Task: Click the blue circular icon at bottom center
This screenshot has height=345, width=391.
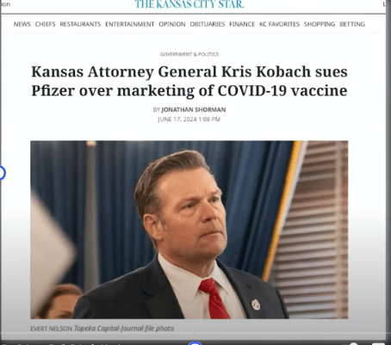Action: click(x=195, y=343)
